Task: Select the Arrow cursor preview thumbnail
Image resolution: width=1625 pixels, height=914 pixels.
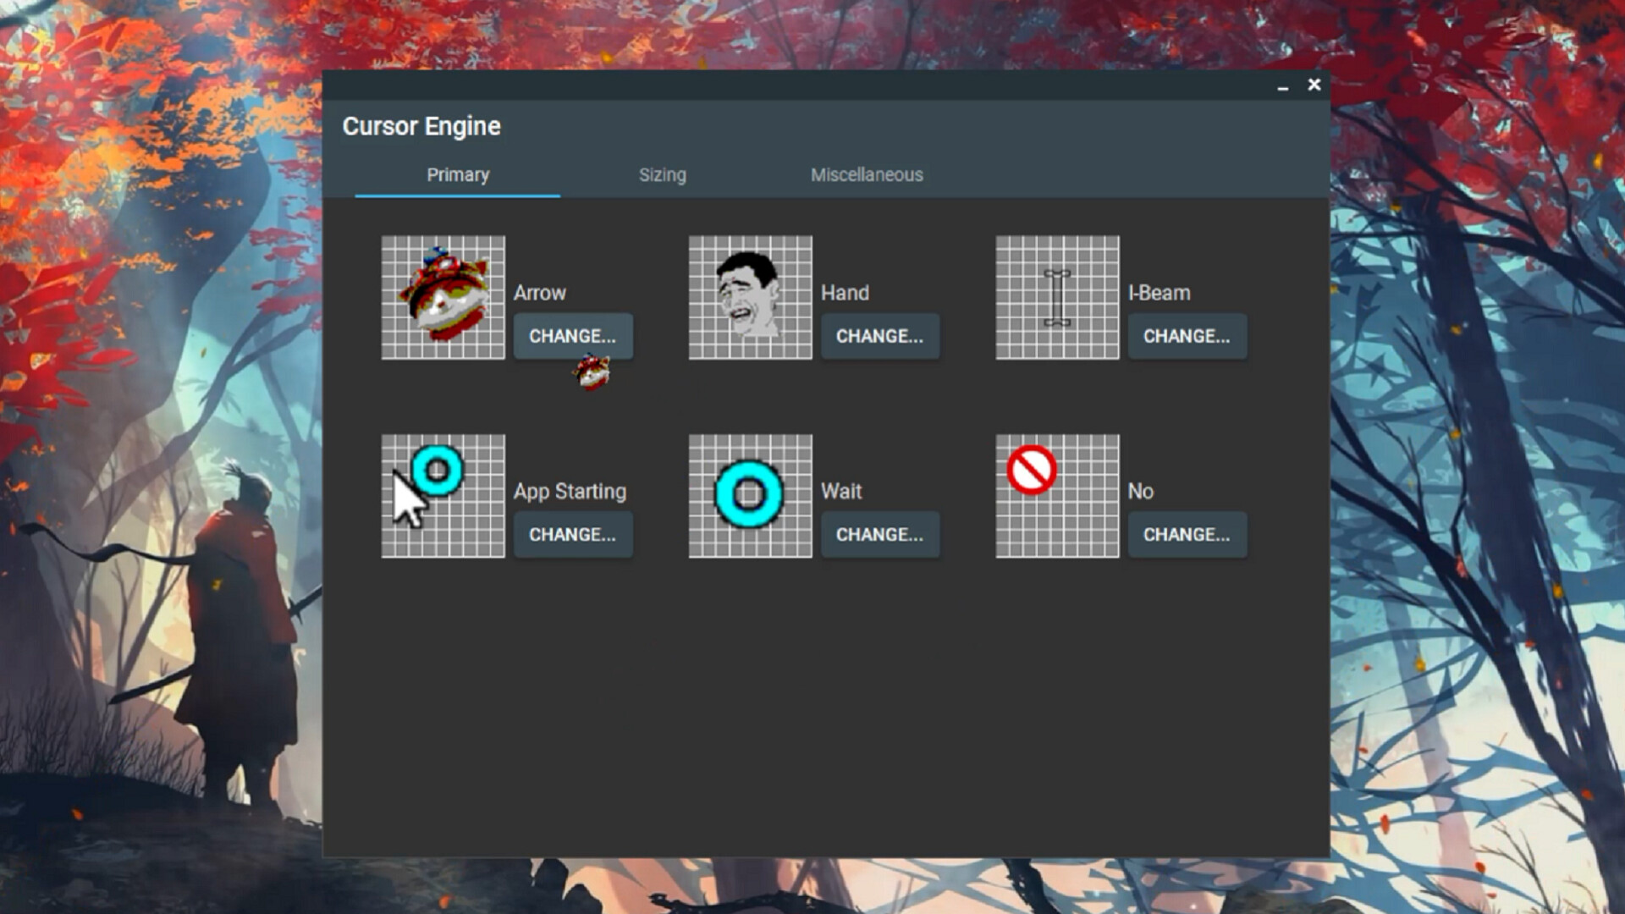Action: [443, 298]
